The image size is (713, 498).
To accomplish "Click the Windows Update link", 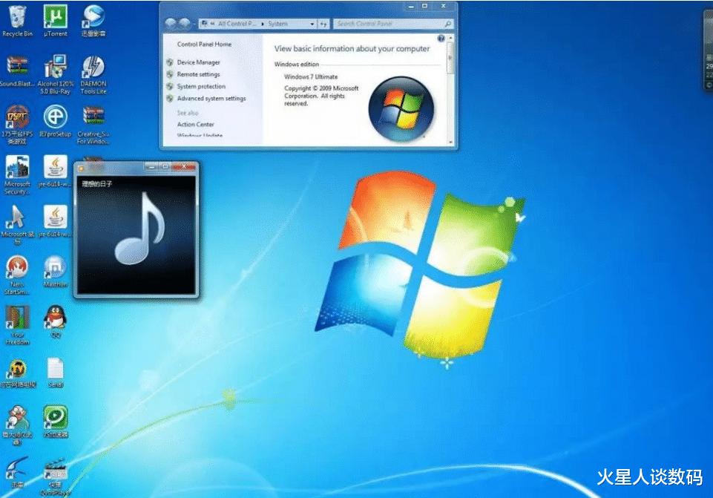I will tap(200, 134).
